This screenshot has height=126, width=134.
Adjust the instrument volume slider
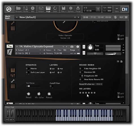(x=113, y=54)
